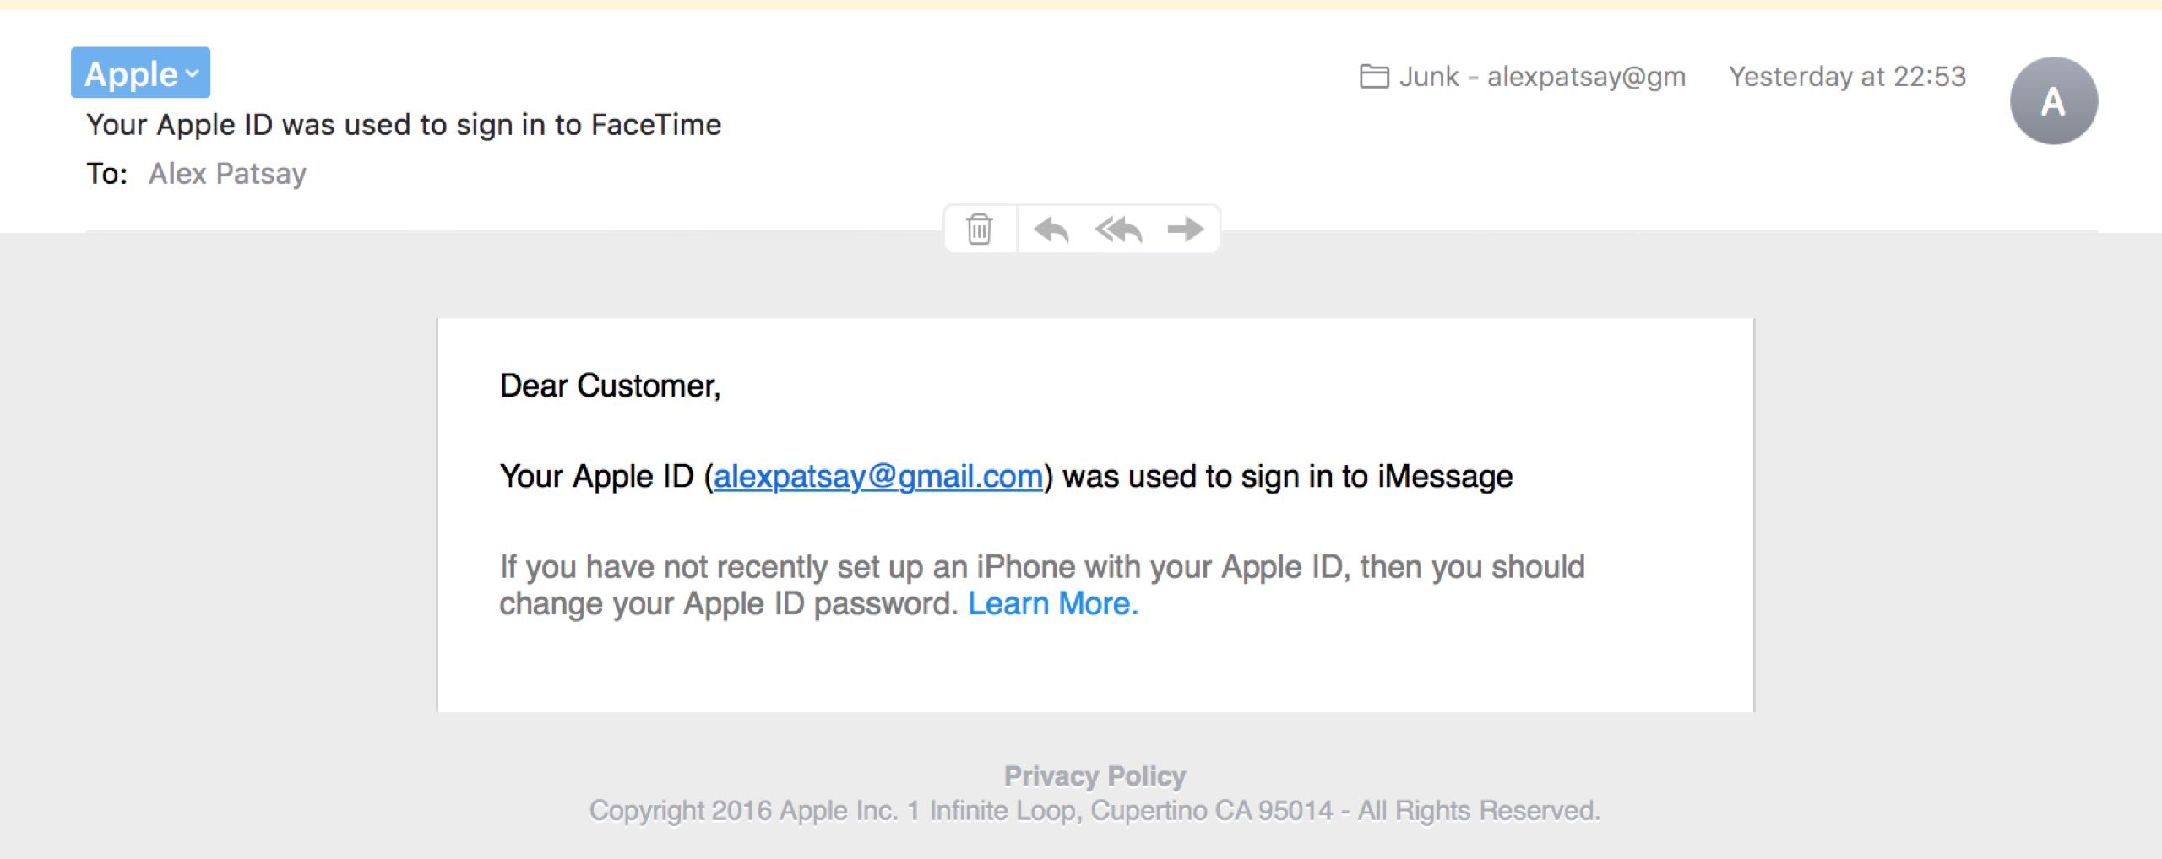This screenshot has height=859, width=2162.
Task: Expand the chevron next to Apple sender
Action: point(193,74)
